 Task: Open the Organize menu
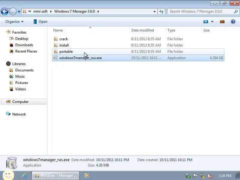(14, 22)
